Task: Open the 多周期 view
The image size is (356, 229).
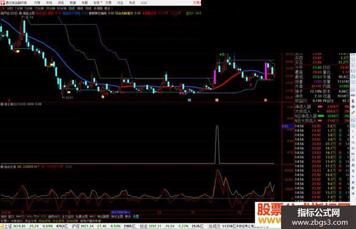Action: point(98,8)
